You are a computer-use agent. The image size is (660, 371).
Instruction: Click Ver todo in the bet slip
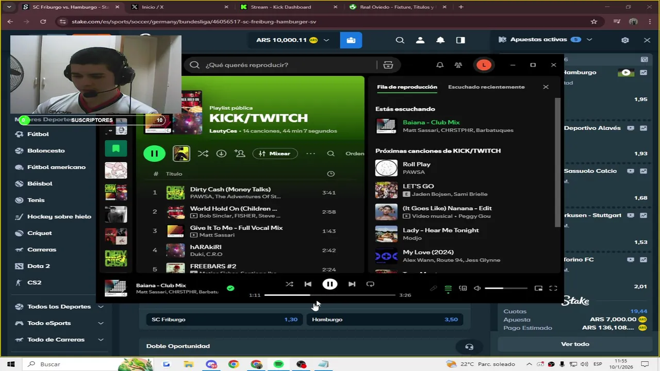click(575, 344)
